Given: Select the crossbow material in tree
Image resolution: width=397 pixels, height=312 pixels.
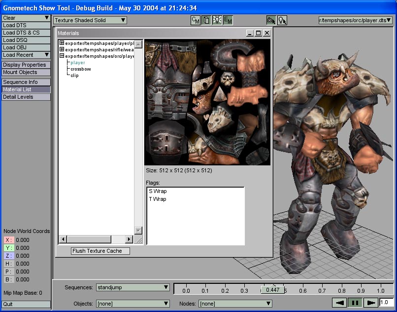Looking at the screenshot, I should coord(80,69).
